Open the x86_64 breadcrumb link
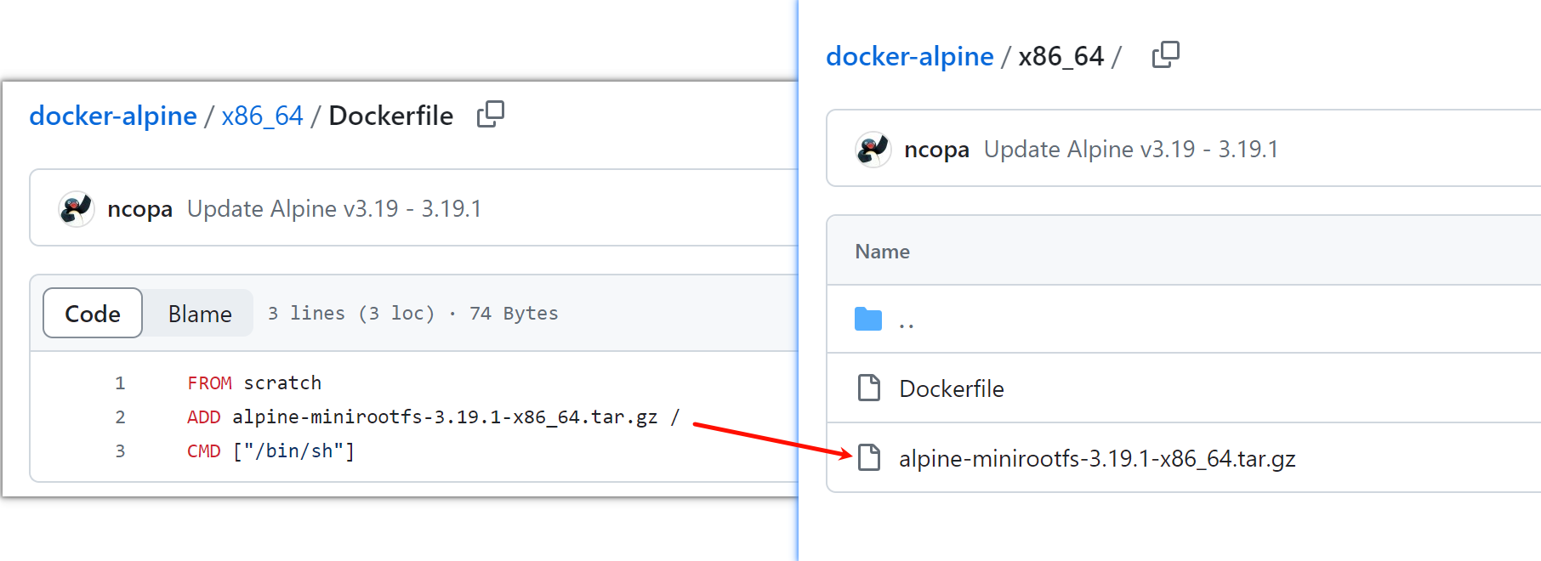 (x=262, y=116)
